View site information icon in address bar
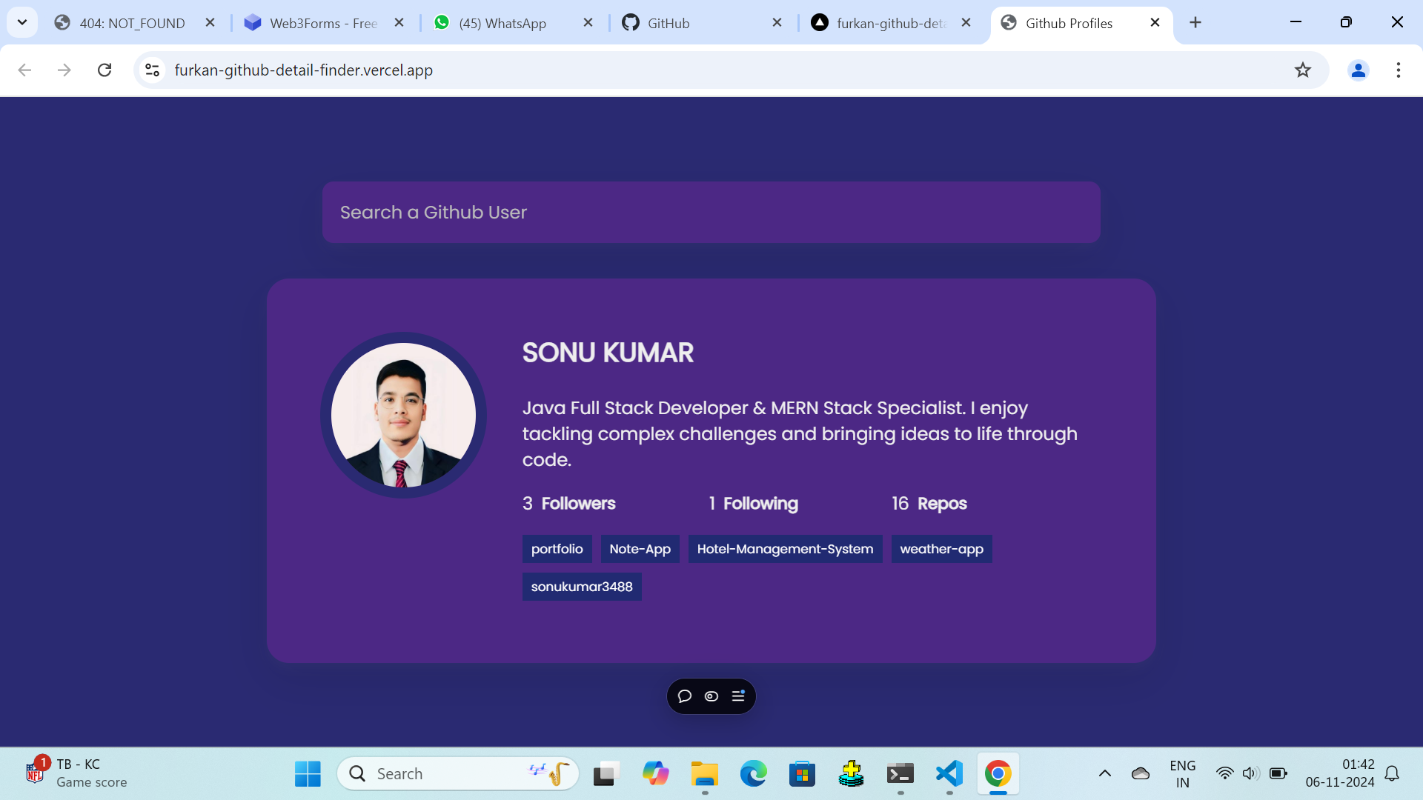The image size is (1423, 800). (153, 70)
